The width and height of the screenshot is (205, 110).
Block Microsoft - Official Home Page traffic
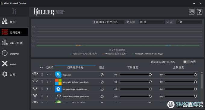coord(102,82)
